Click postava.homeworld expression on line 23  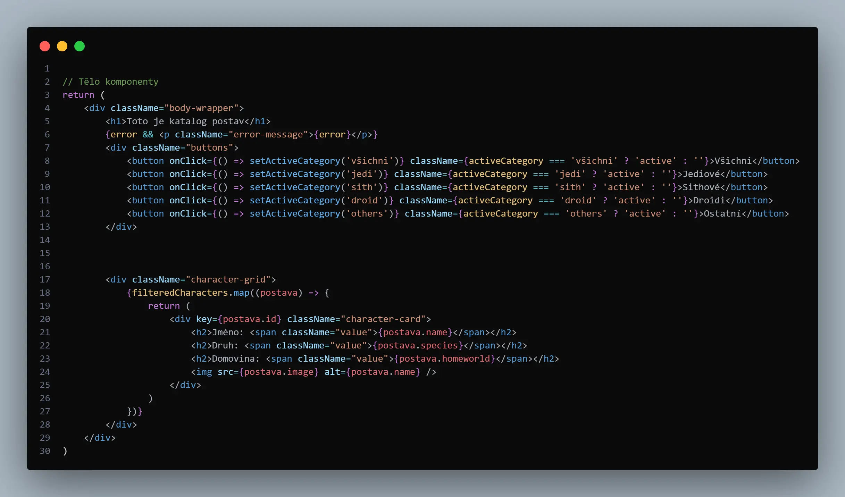coord(445,359)
